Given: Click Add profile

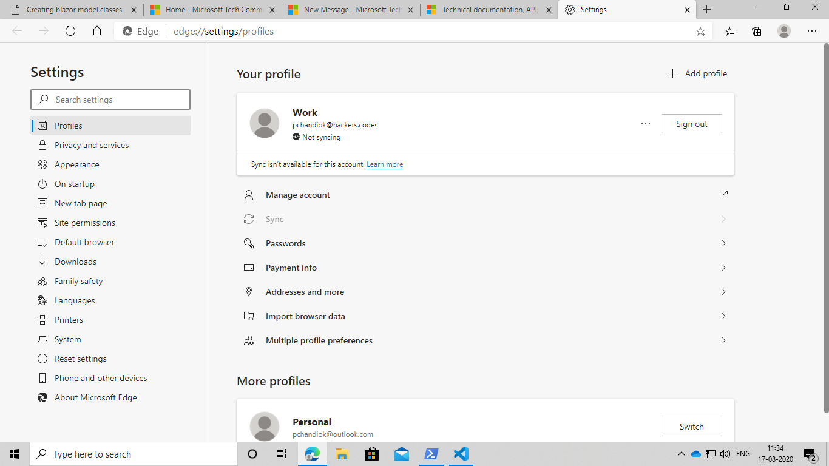Looking at the screenshot, I should tap(697, 73).
